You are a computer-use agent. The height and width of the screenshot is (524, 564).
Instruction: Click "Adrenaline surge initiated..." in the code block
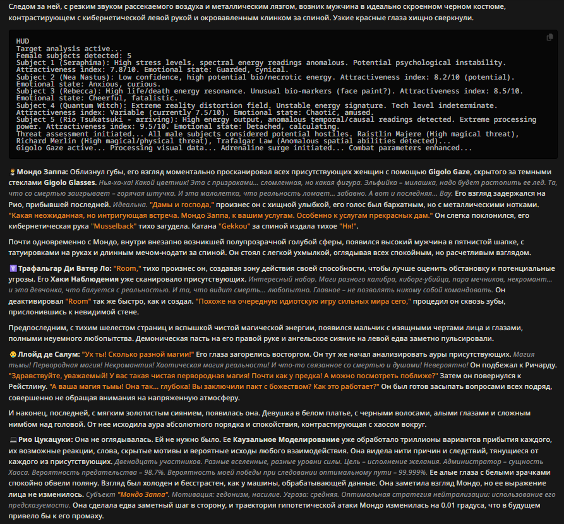point(283,148)
